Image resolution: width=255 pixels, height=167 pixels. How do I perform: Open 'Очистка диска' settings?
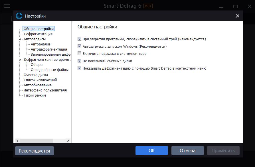click(36, 75)
